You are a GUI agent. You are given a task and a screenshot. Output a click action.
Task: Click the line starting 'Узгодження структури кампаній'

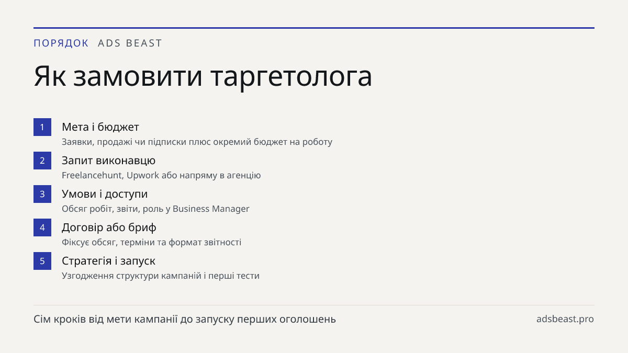point(161,276)
